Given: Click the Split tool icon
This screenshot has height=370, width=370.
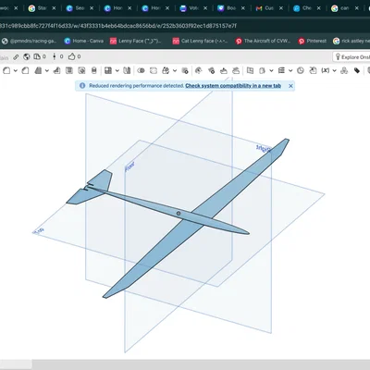Looking at the screenshot, I should 154,70.
